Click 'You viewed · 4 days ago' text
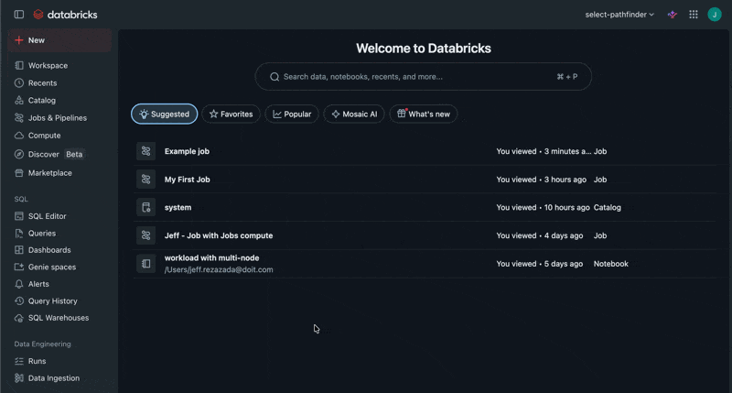 pos(540,235)
